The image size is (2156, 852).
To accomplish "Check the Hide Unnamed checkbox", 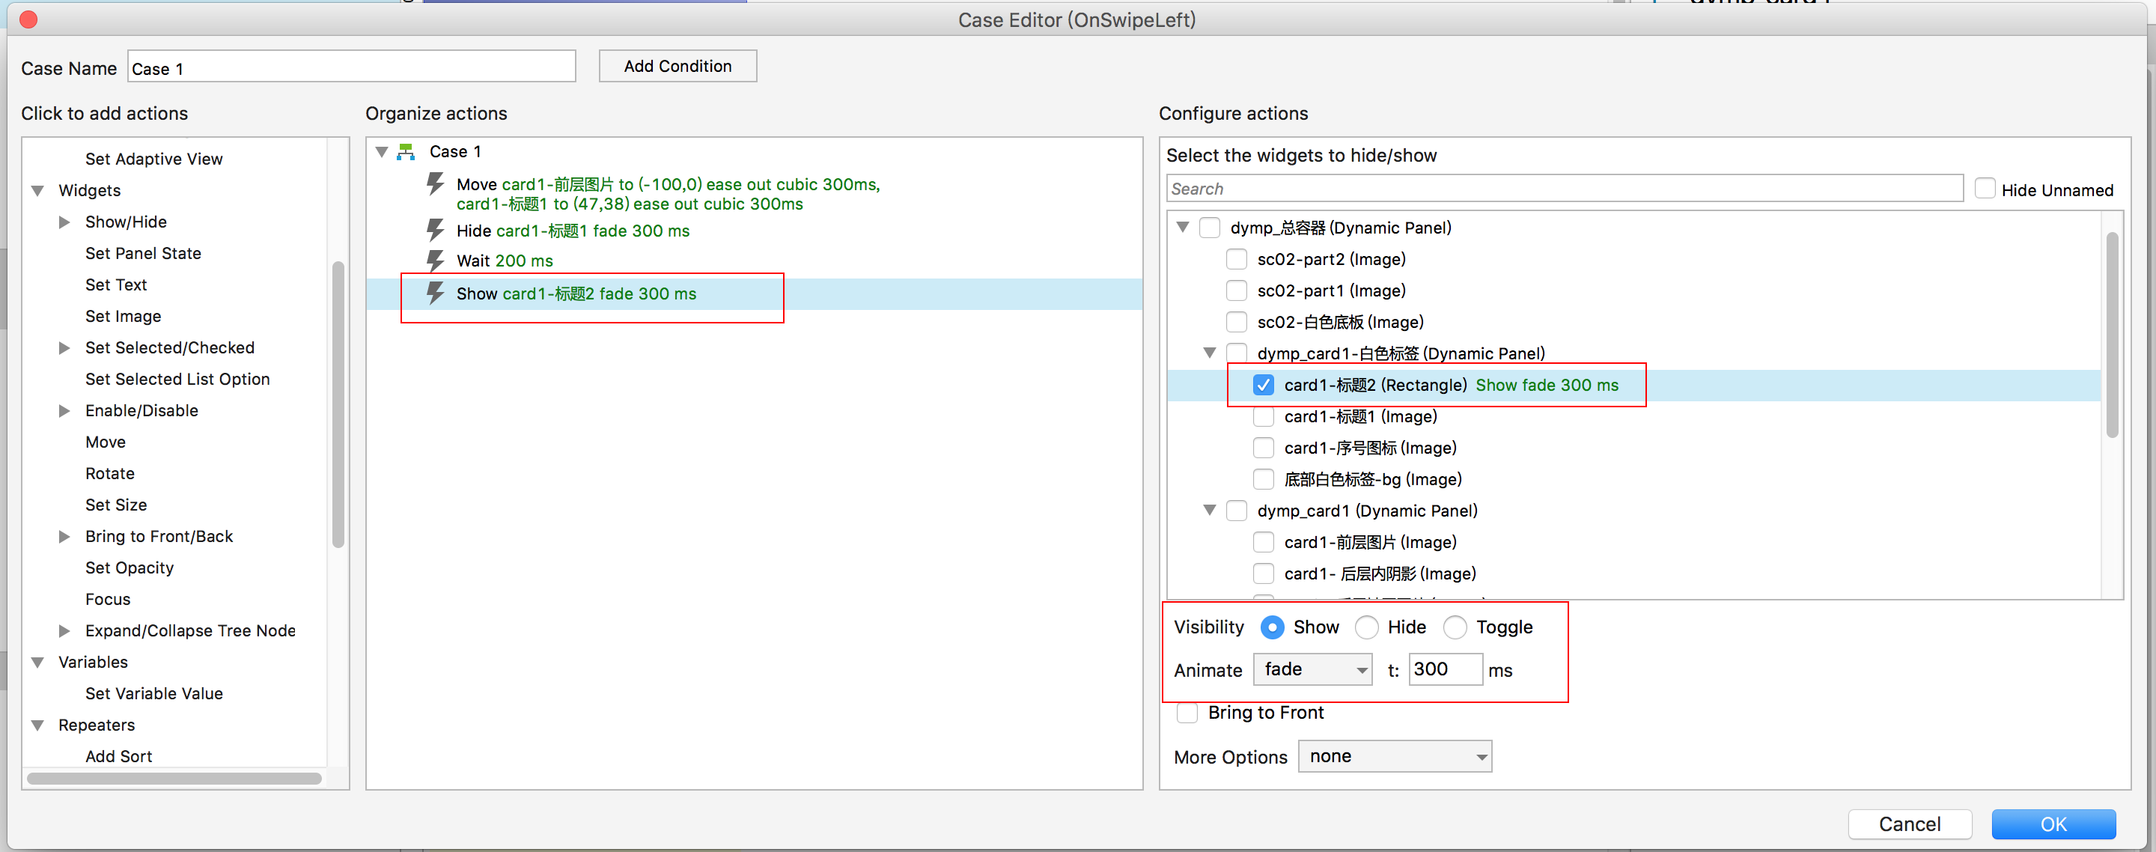I will [x=1985, y=189].
